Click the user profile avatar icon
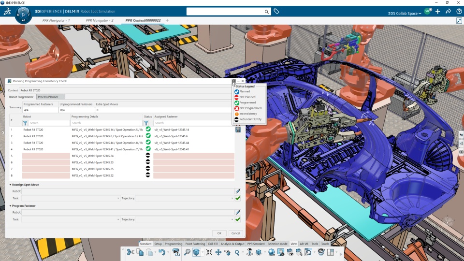This screenshot has height=261, width=464. click(427, 12)
